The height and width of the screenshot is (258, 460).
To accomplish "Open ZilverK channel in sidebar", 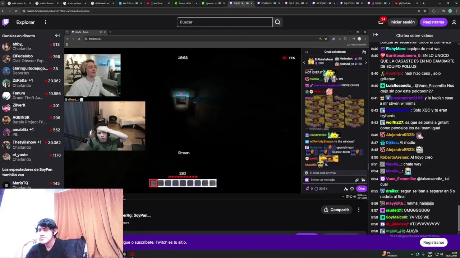I will pyautogui.click(x=31, y=107).
